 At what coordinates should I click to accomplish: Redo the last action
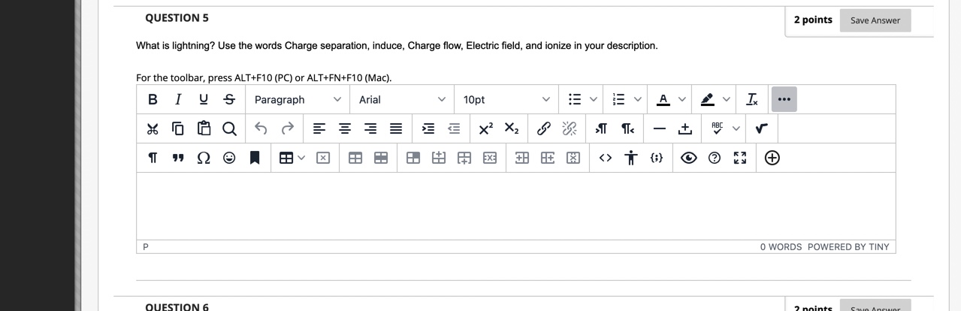[x=287, y=129]
